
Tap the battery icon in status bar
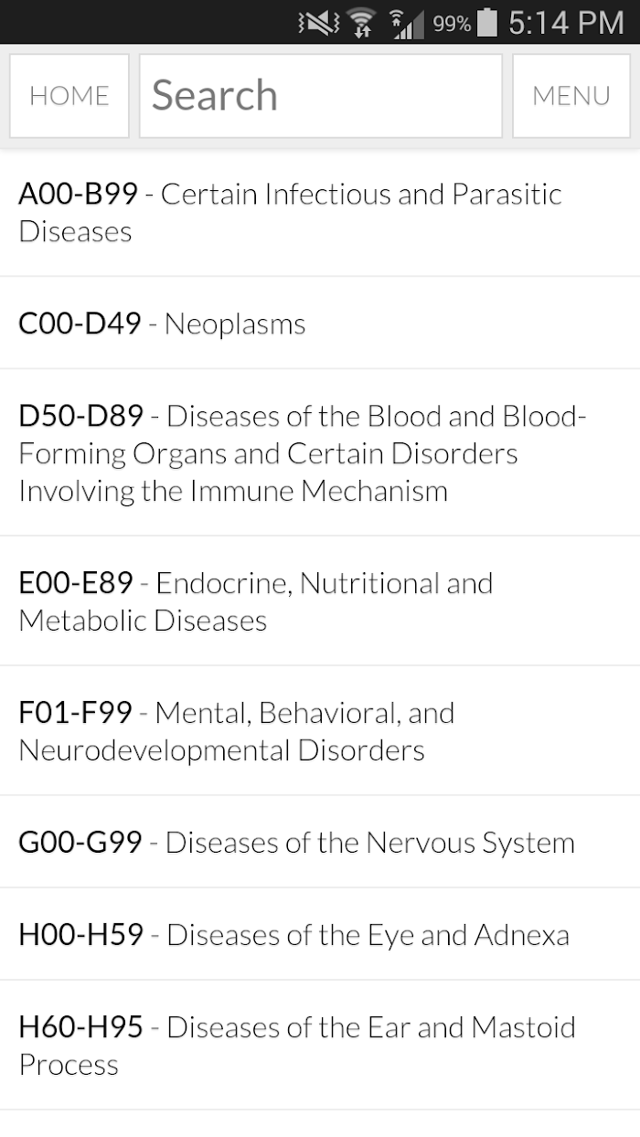pos(487,23)
